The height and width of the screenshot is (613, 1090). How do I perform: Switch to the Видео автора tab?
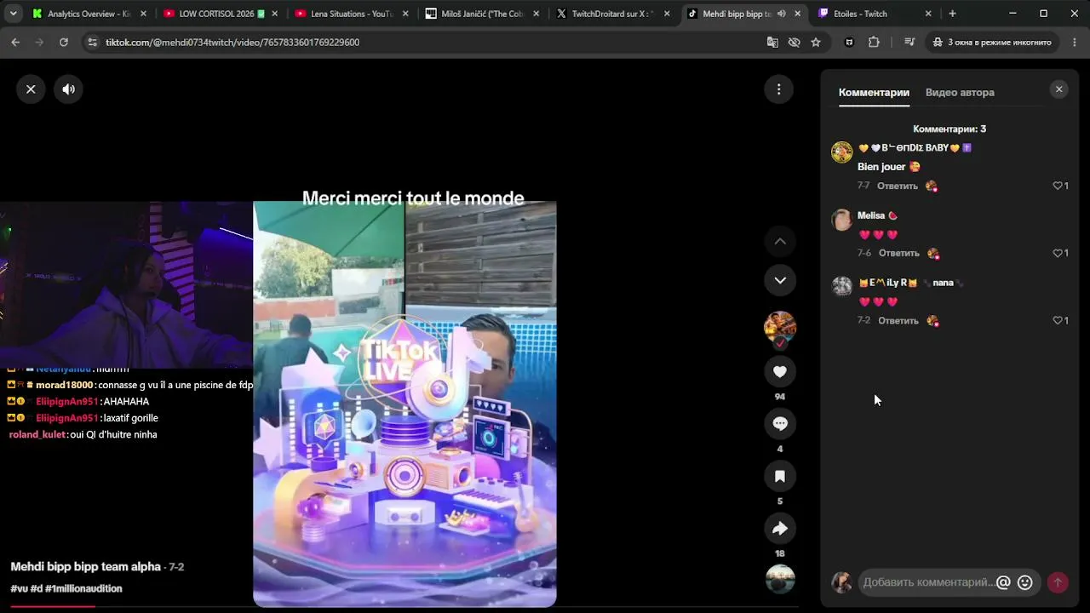click(960, 92)
